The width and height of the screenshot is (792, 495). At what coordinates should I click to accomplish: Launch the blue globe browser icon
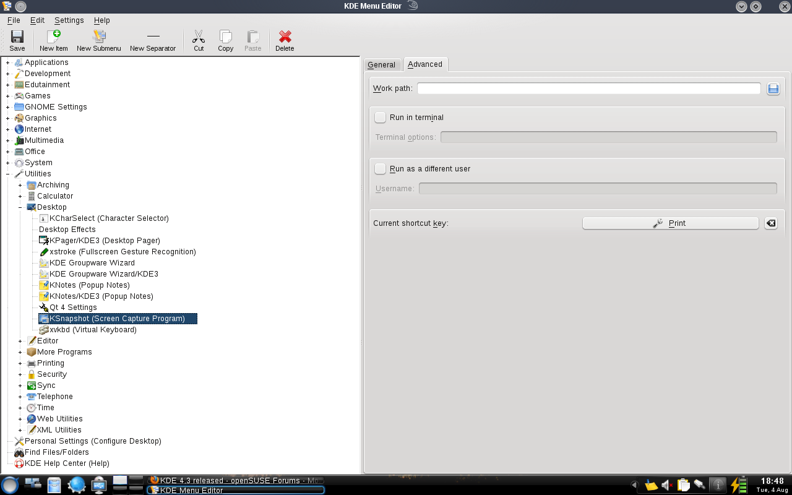(77, 485)
